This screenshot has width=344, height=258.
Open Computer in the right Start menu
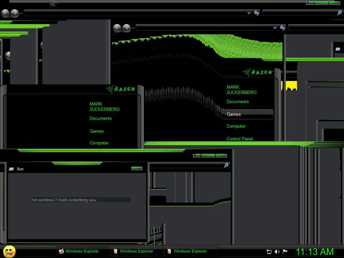(236, 126)
